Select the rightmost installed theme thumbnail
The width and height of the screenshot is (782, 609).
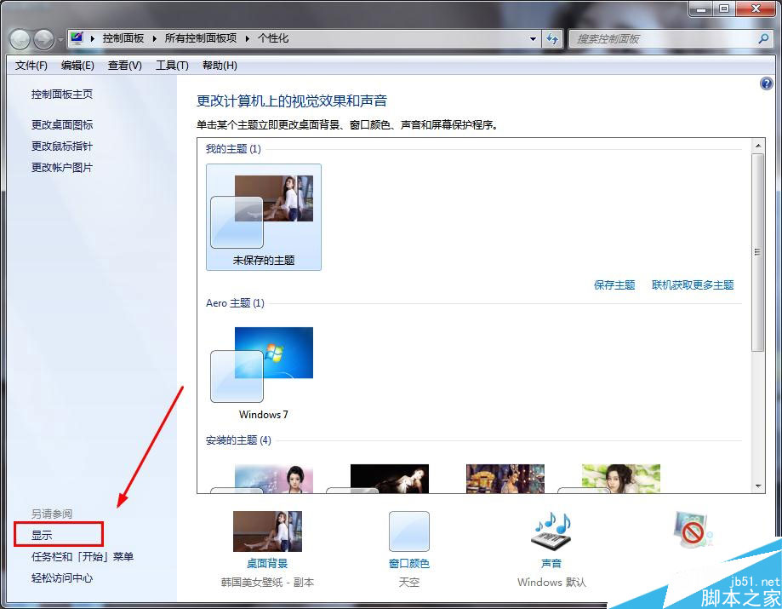620,477
